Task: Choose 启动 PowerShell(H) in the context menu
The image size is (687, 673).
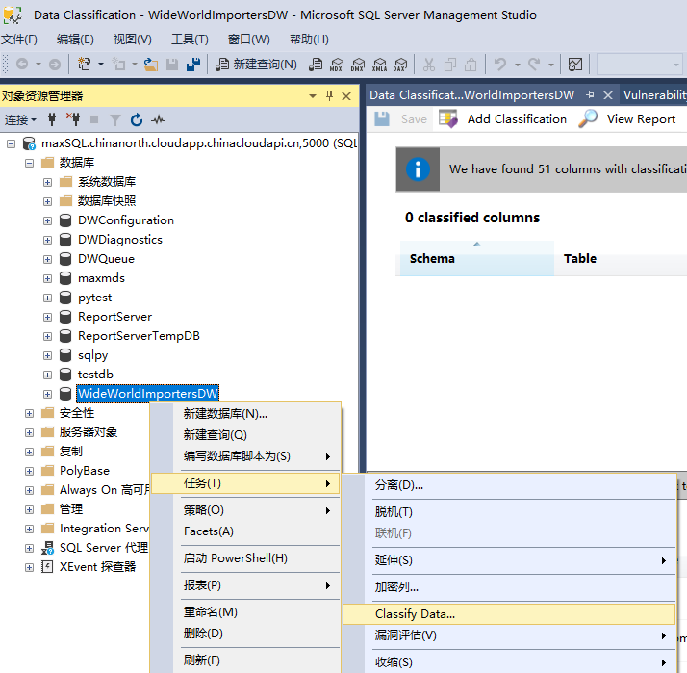Action: [245, 558]
